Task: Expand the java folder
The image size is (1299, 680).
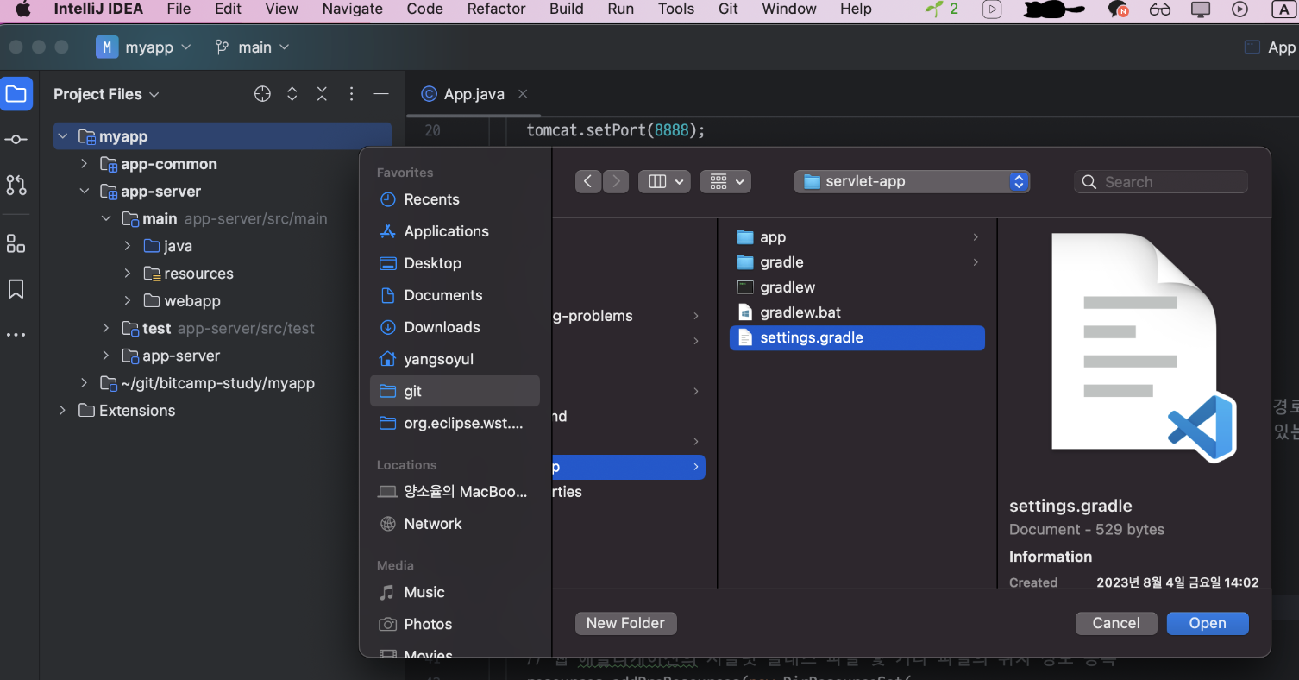Action: click(128, 246)
